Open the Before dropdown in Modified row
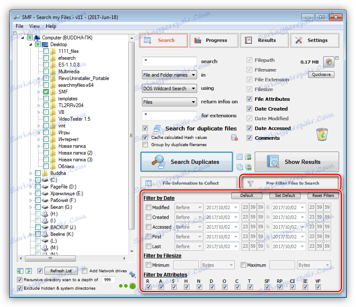Screen dimensions: 356x307 coord(189,207)
